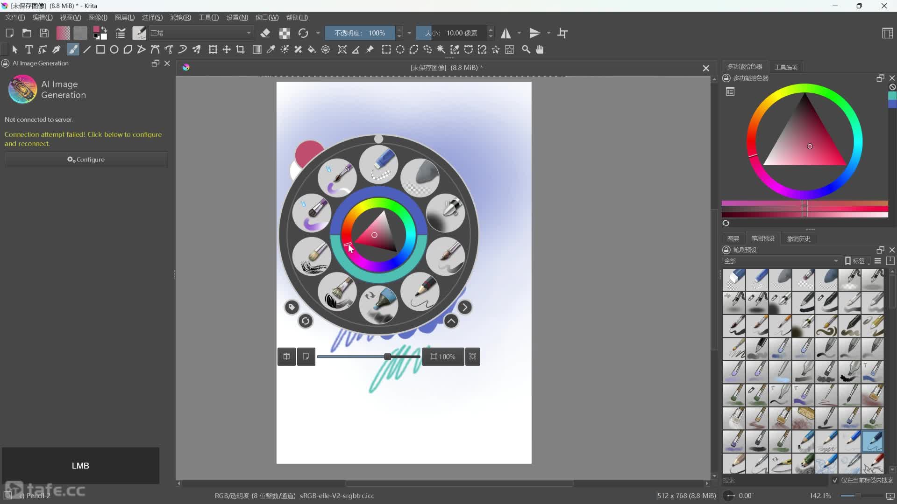Open the brush preset chooser in the toolbar
The image size is (897, 504).
pos(139,33)
